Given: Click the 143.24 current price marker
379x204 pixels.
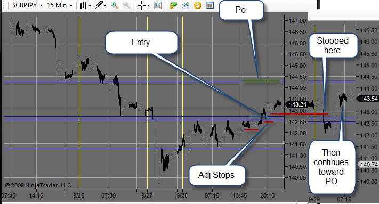Looking at the screenshot, I should pyautogui.click(x=297, y=104).
